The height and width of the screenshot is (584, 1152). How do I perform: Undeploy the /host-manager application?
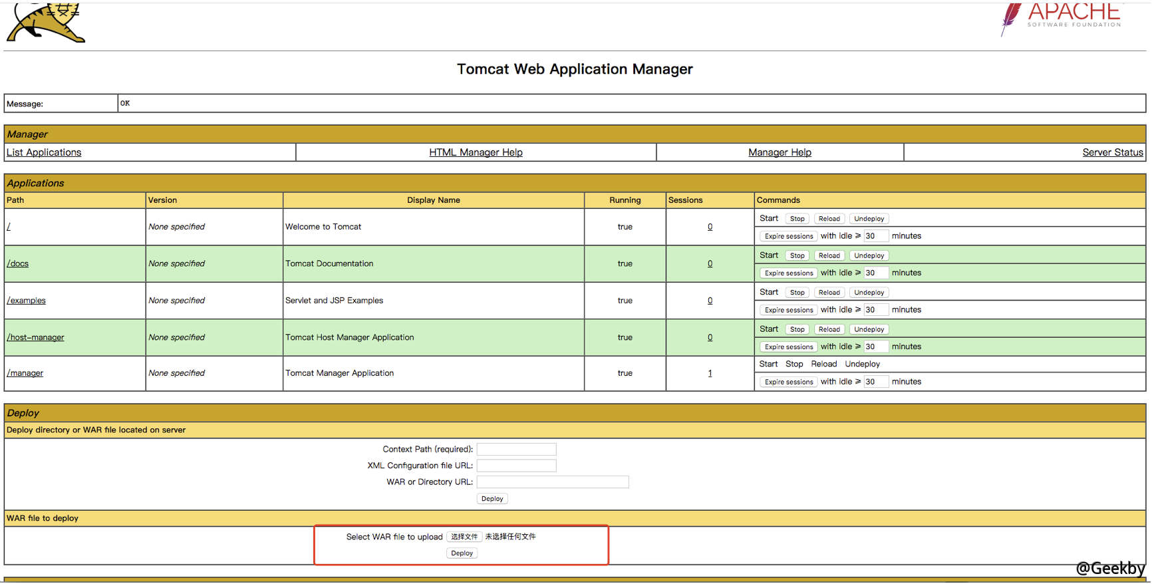(869, 329)
